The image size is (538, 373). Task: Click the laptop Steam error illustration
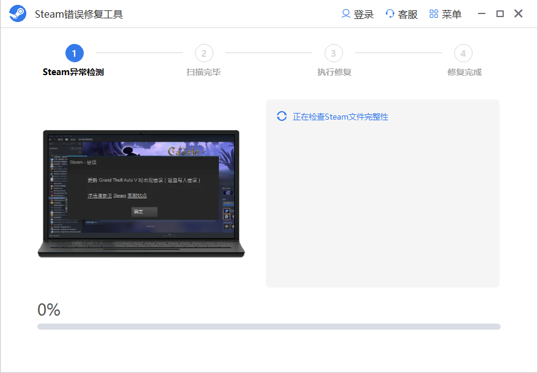point(141,194)
